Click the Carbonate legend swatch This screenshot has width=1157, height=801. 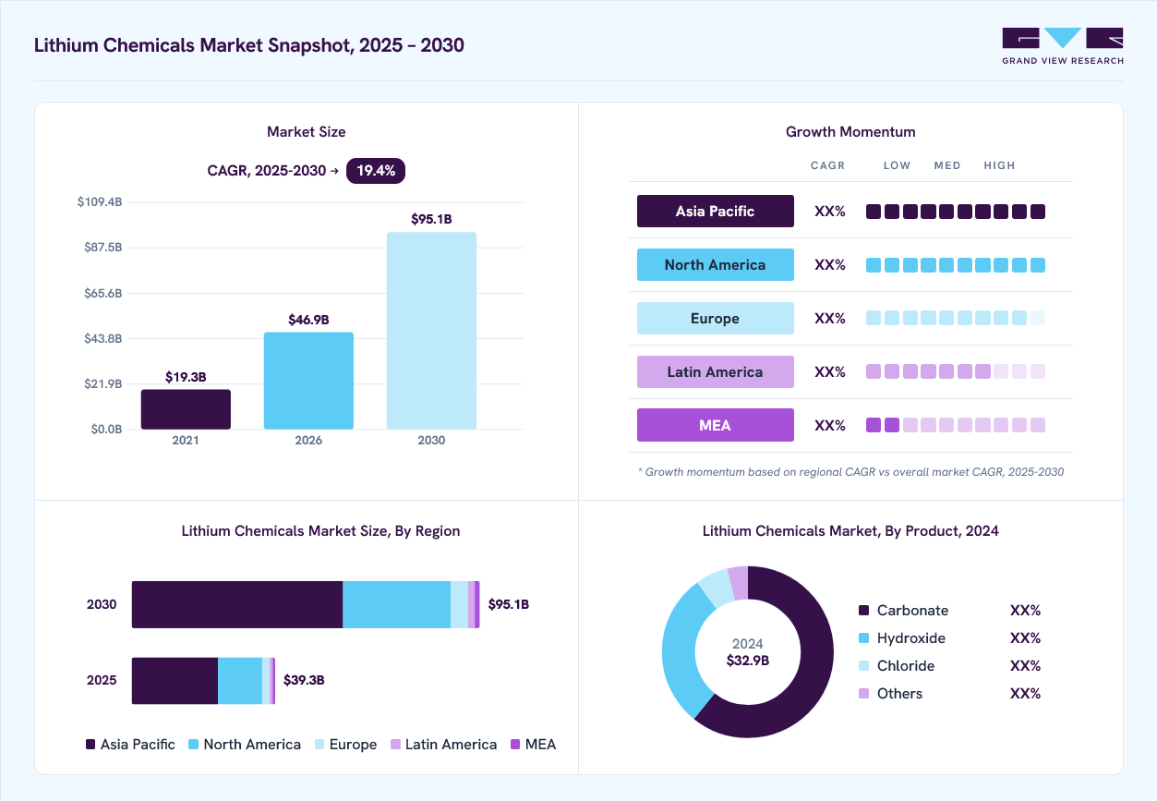[864, 611]
